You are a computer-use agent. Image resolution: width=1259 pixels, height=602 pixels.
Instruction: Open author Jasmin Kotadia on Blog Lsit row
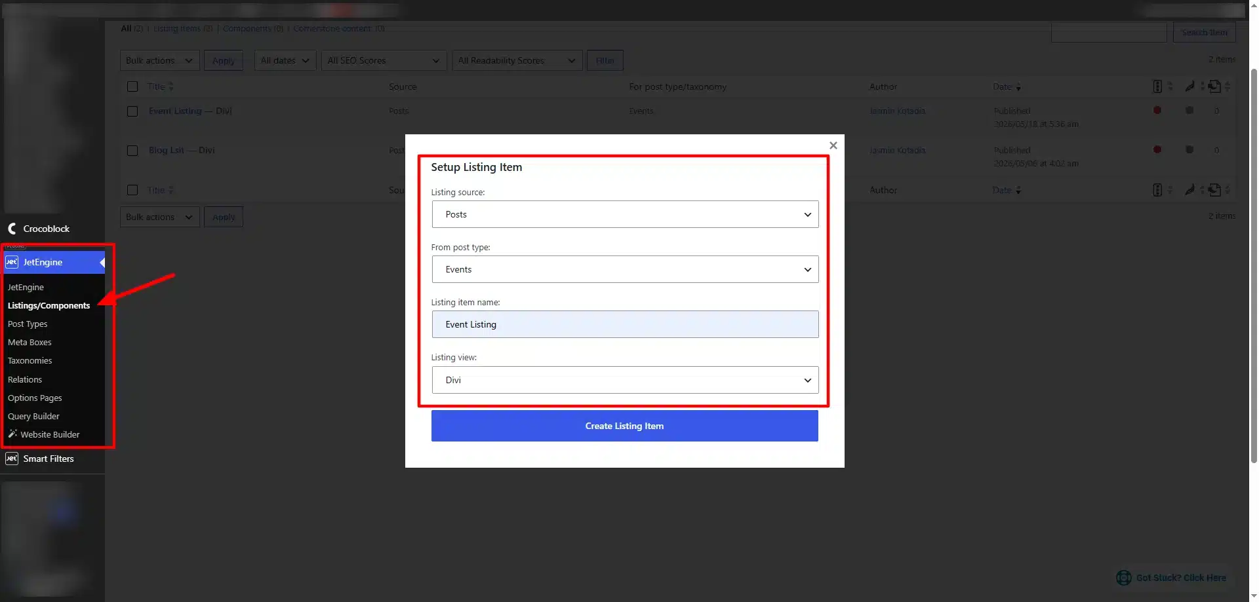(x=897, y=150)
